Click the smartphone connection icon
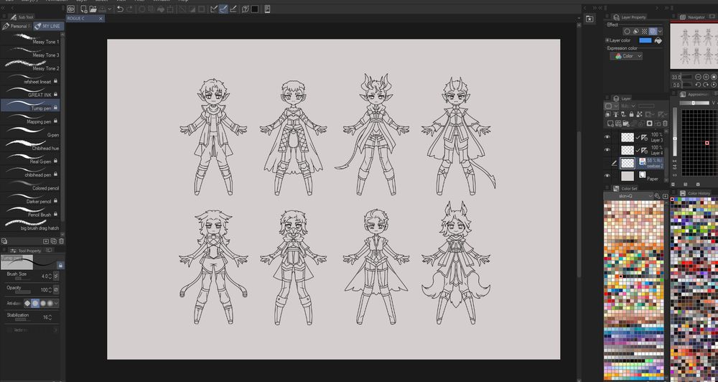 [x=267, y=9]
